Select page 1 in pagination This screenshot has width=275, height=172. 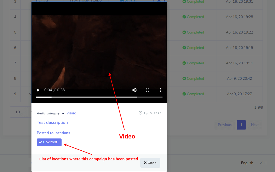click(x=241, y=125)
